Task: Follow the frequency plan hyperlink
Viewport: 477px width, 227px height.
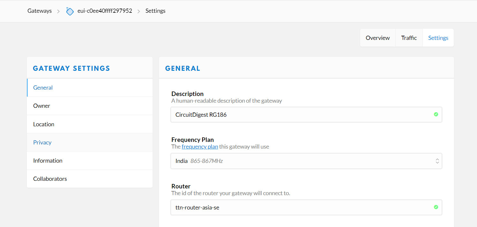Action: coord(200,147)
